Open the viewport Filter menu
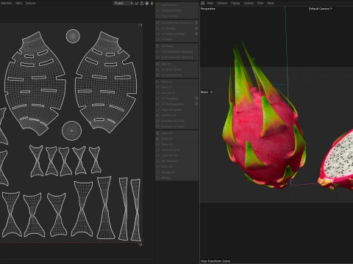This screenshot has width=353, height=264. [260, 3]
